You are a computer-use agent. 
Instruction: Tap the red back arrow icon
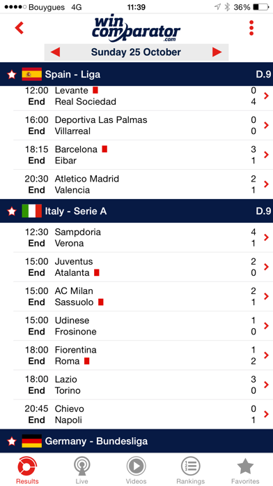pos(19,28)
